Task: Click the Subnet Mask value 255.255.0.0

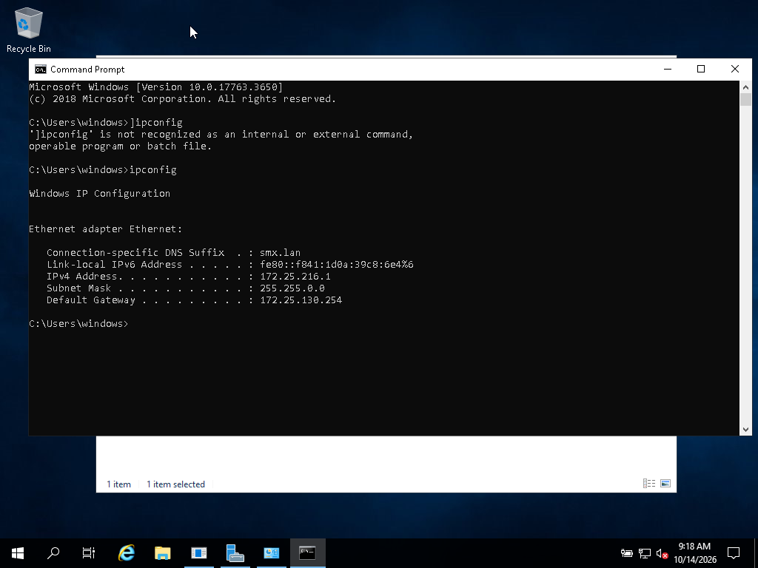Action: (x=292, y=288)
